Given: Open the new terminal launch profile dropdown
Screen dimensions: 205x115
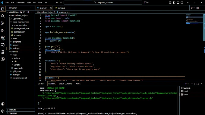Looking at the screenshot, I should pos(188,84).
